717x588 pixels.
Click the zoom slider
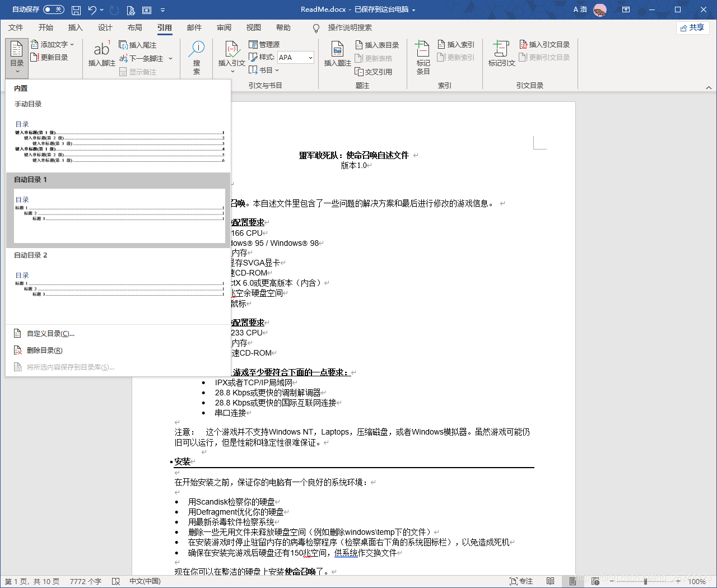pyautogui.click(x=645, y=581)
